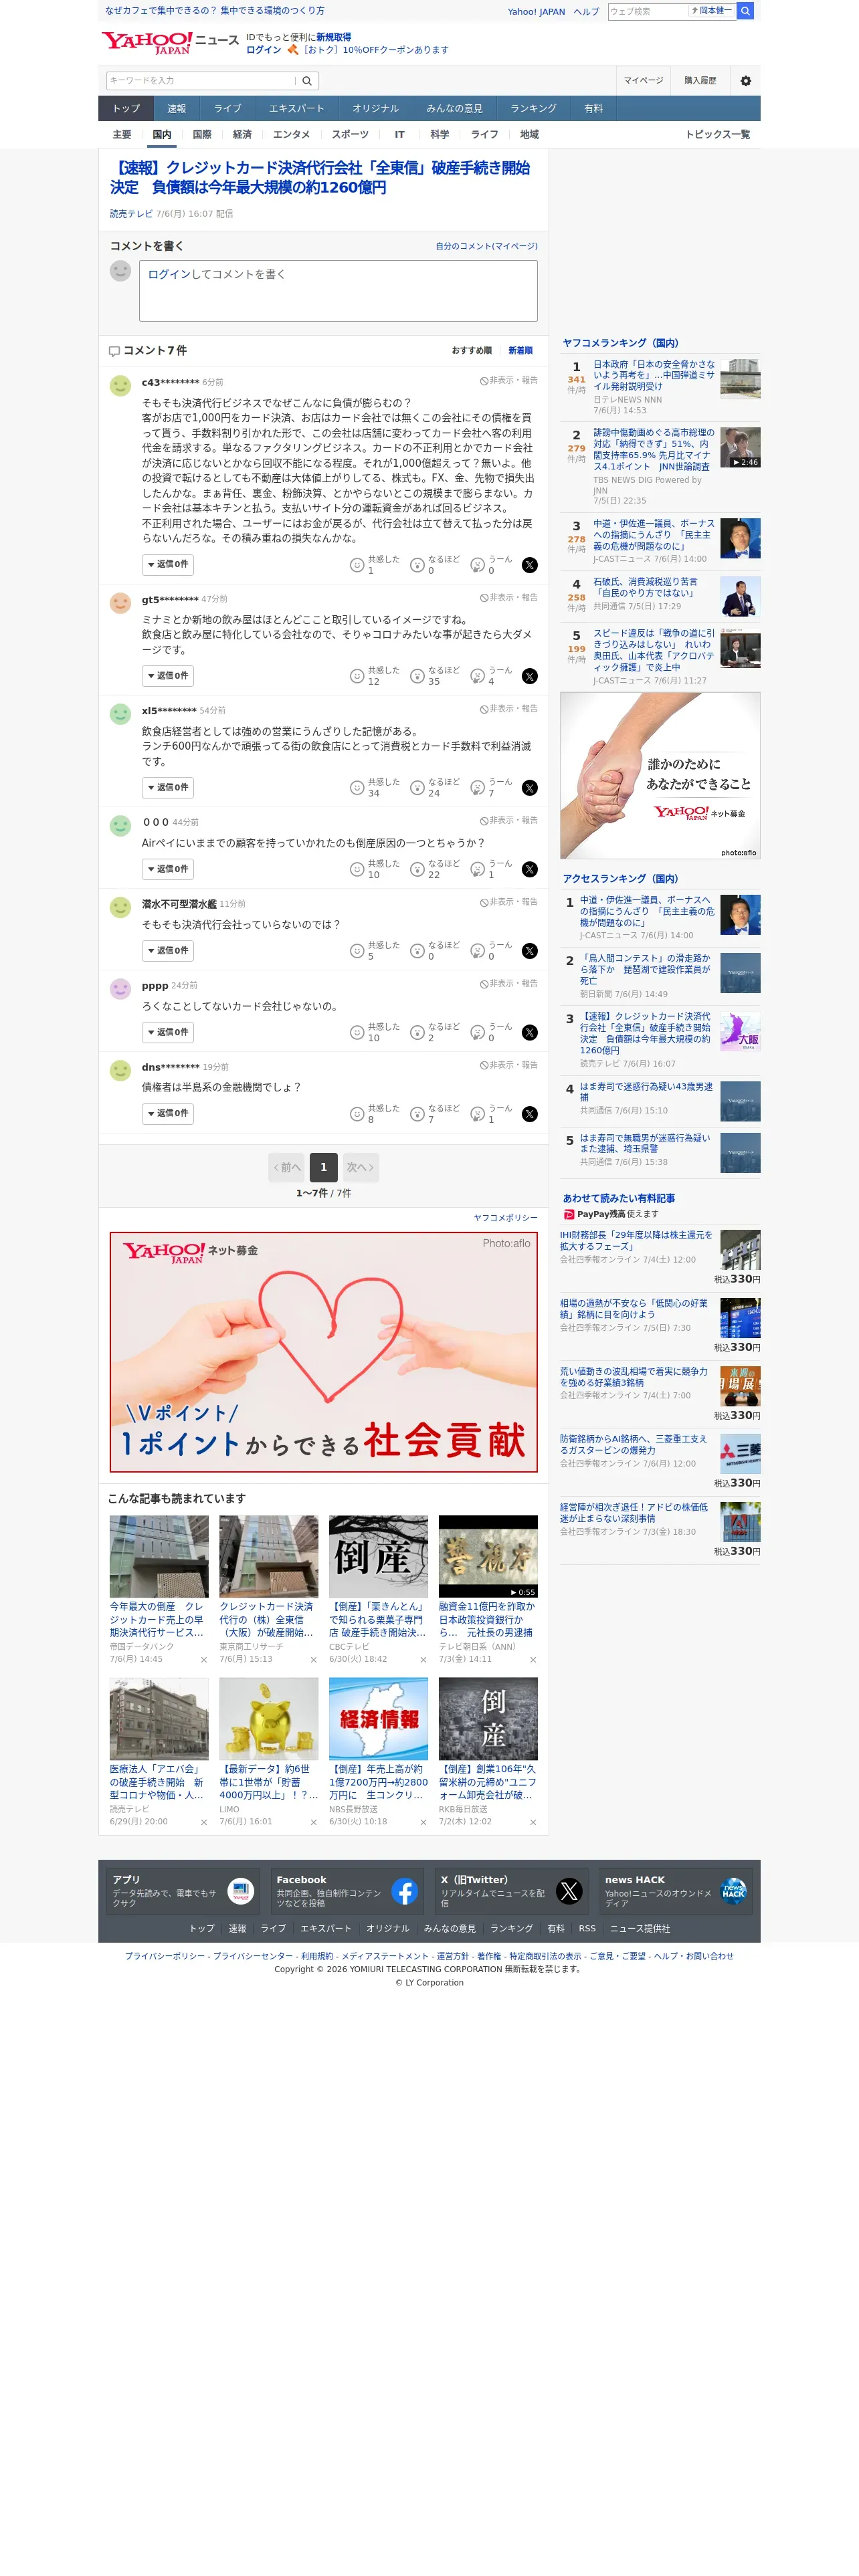Click the 次へ pagination button
Screen dimensions: 859x2576
(x=360, y=1168)
